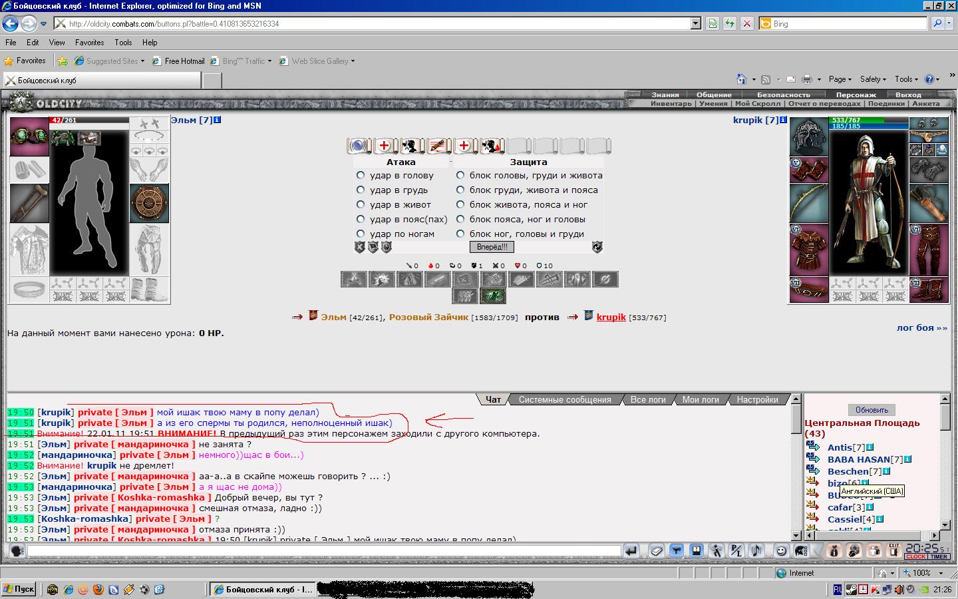Click the Выход game menu item
958x599 pixels.
tap(907, 95)
